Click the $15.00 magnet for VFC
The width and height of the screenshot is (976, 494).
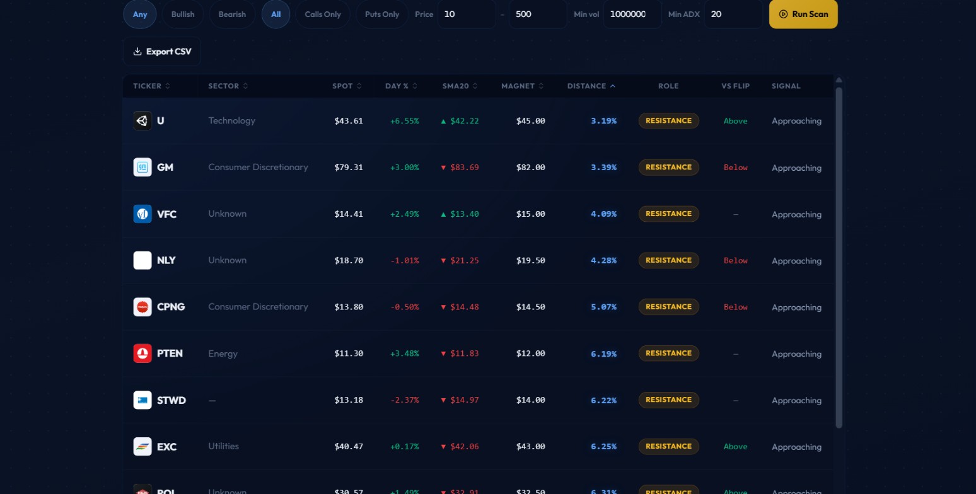click(x=530, y=214)
